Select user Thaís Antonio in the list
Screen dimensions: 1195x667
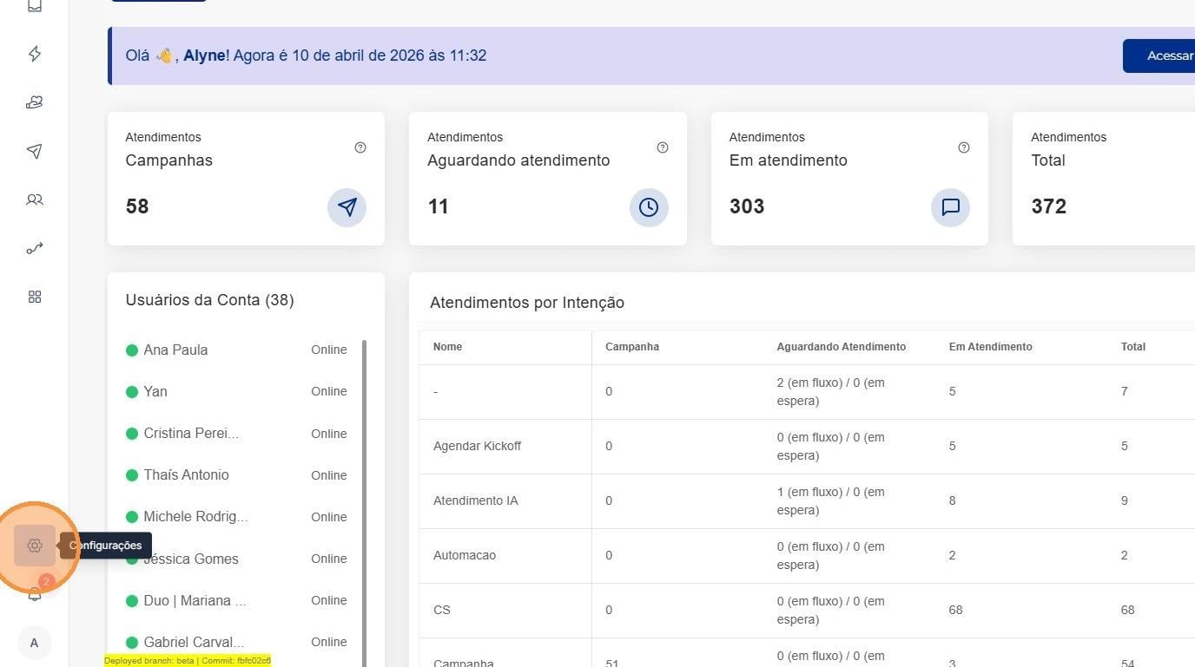pos(186,474)
